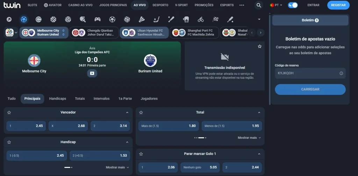Open the SLOTS menu item

[x=32, y=5]
